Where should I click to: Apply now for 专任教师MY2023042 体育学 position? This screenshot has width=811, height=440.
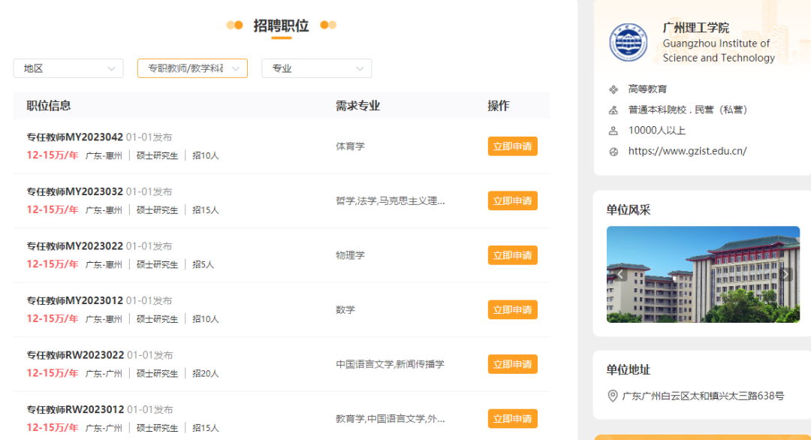(x=512, y=146)
